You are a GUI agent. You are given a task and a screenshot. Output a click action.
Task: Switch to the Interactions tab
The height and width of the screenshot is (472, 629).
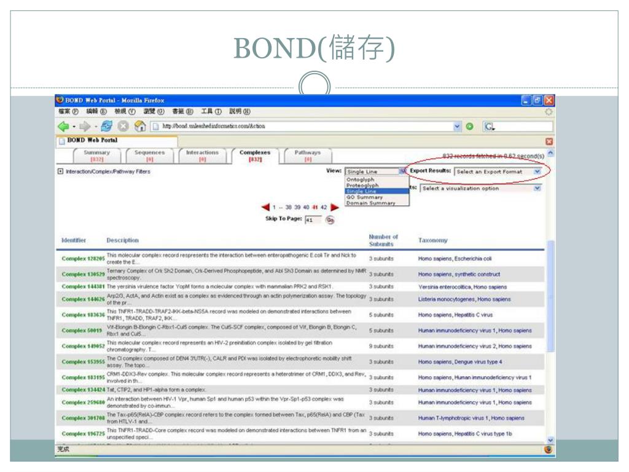coord(202,155)
